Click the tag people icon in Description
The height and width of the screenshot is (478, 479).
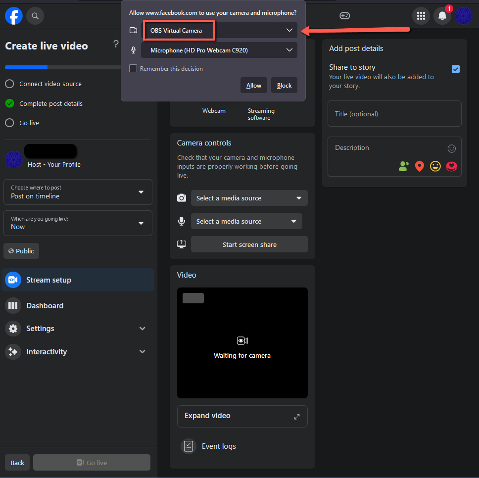[404, 166]
